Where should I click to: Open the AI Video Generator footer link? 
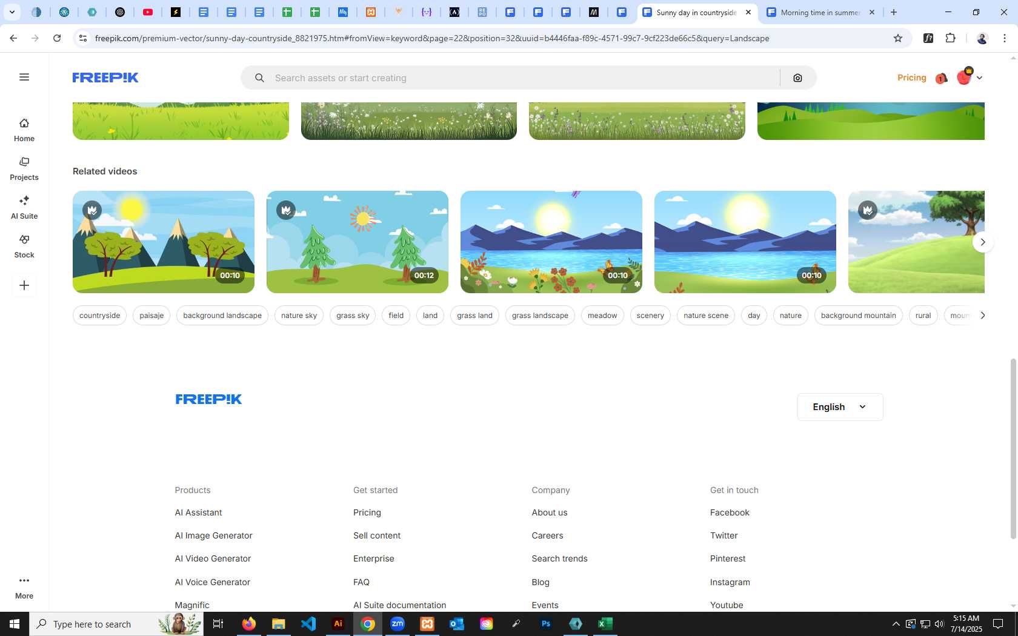pyautogui.click(x=213, y=558)
